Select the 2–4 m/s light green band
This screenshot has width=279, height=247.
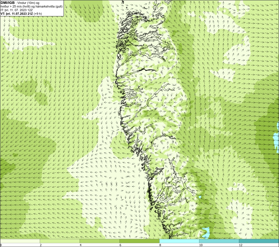pos(60,241)
